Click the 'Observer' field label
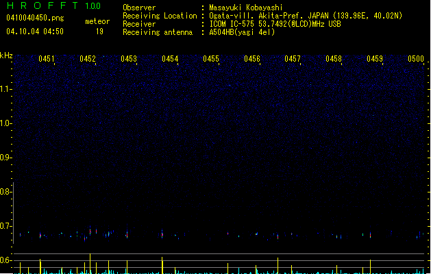This screenshot has height=274, width=431. [x=139, y=8]
